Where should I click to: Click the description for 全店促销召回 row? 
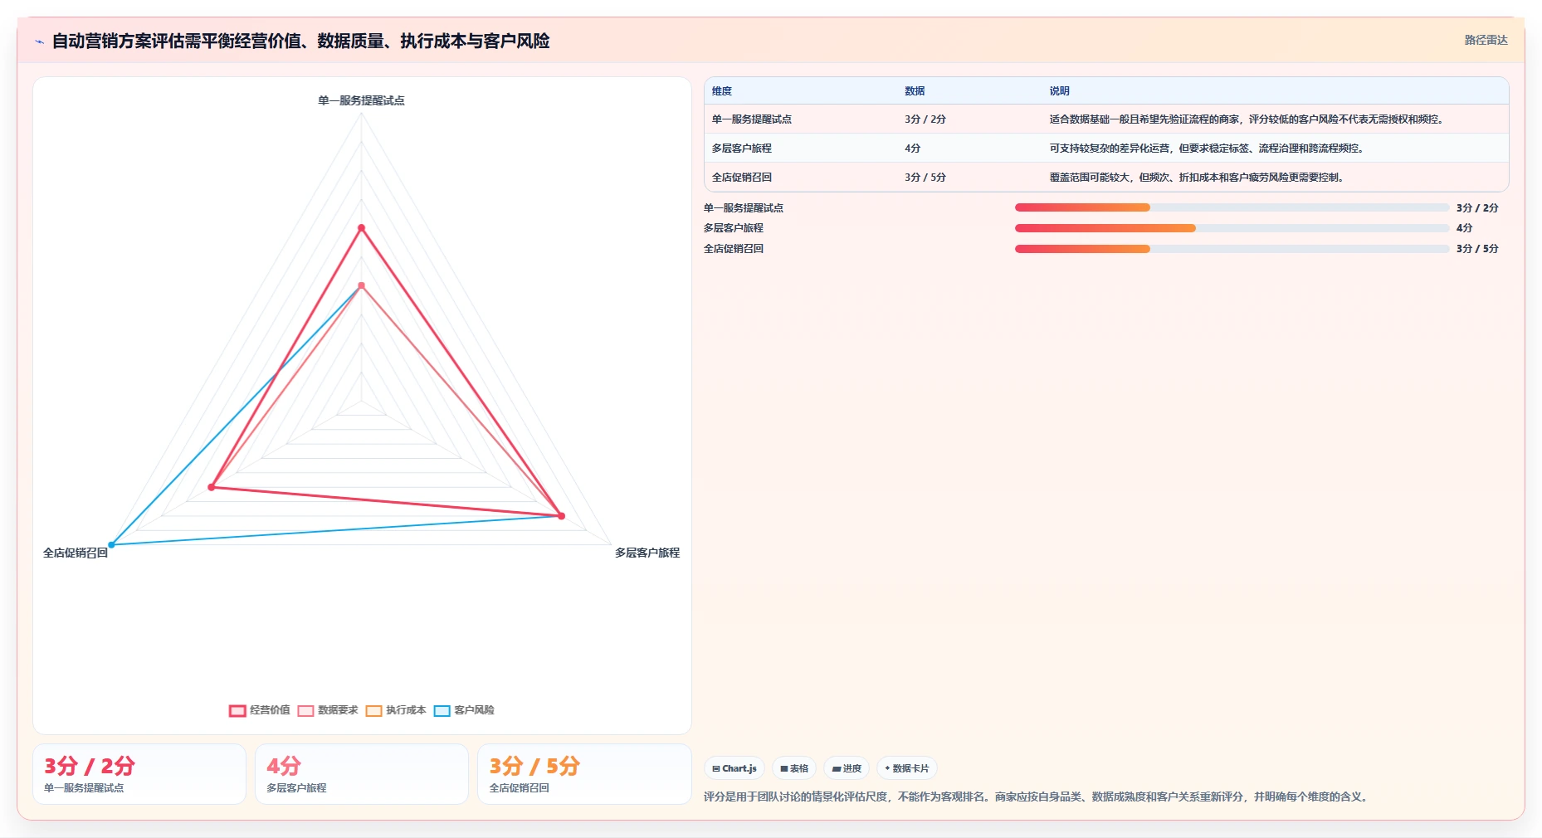(x=1197, y=178)
